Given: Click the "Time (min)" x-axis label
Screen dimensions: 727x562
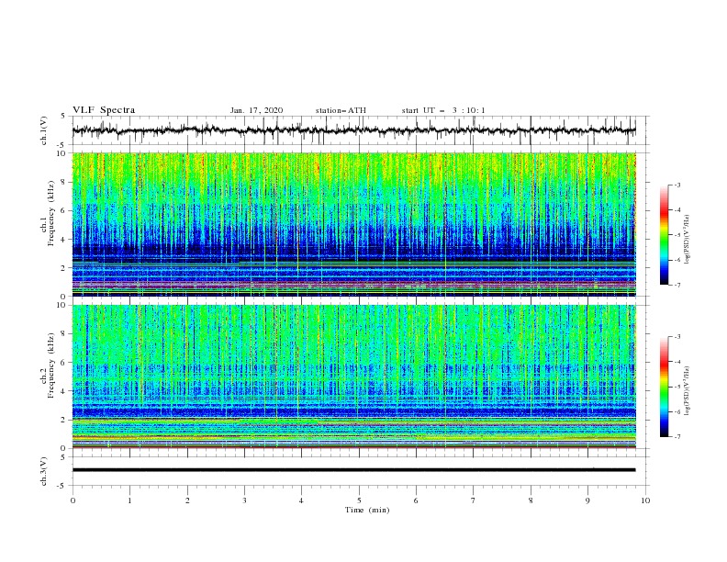Looking at the screenshot, I should (x=367, y=510).
